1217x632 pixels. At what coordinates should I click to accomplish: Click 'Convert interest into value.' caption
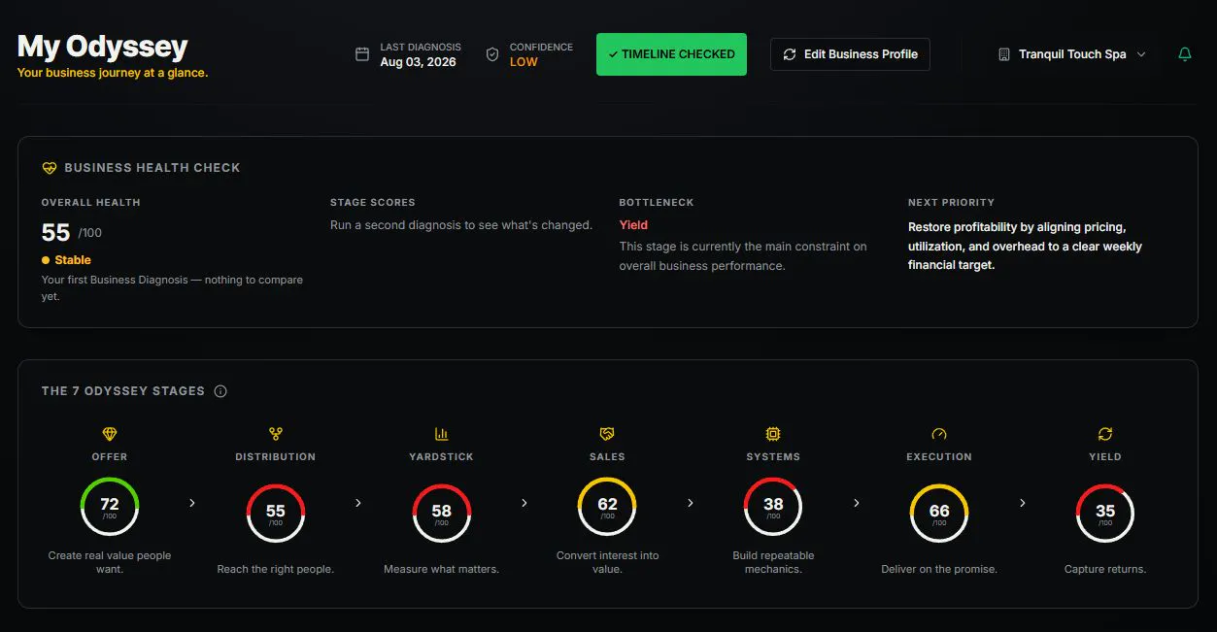tap(607, 562)
